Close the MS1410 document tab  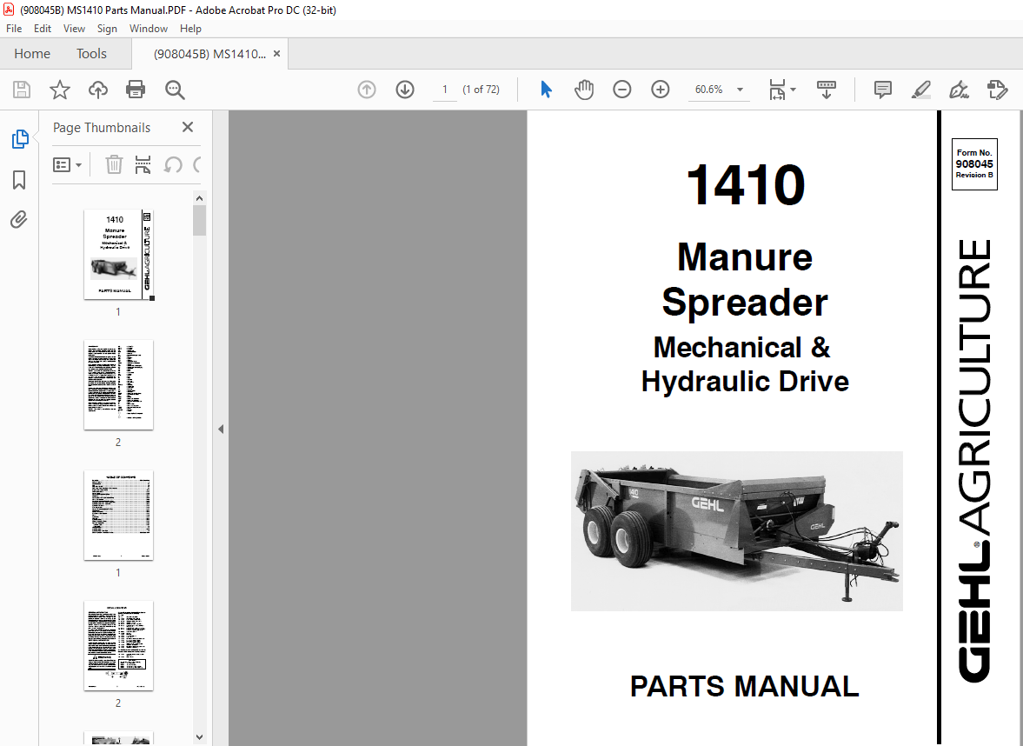(276, 54)
